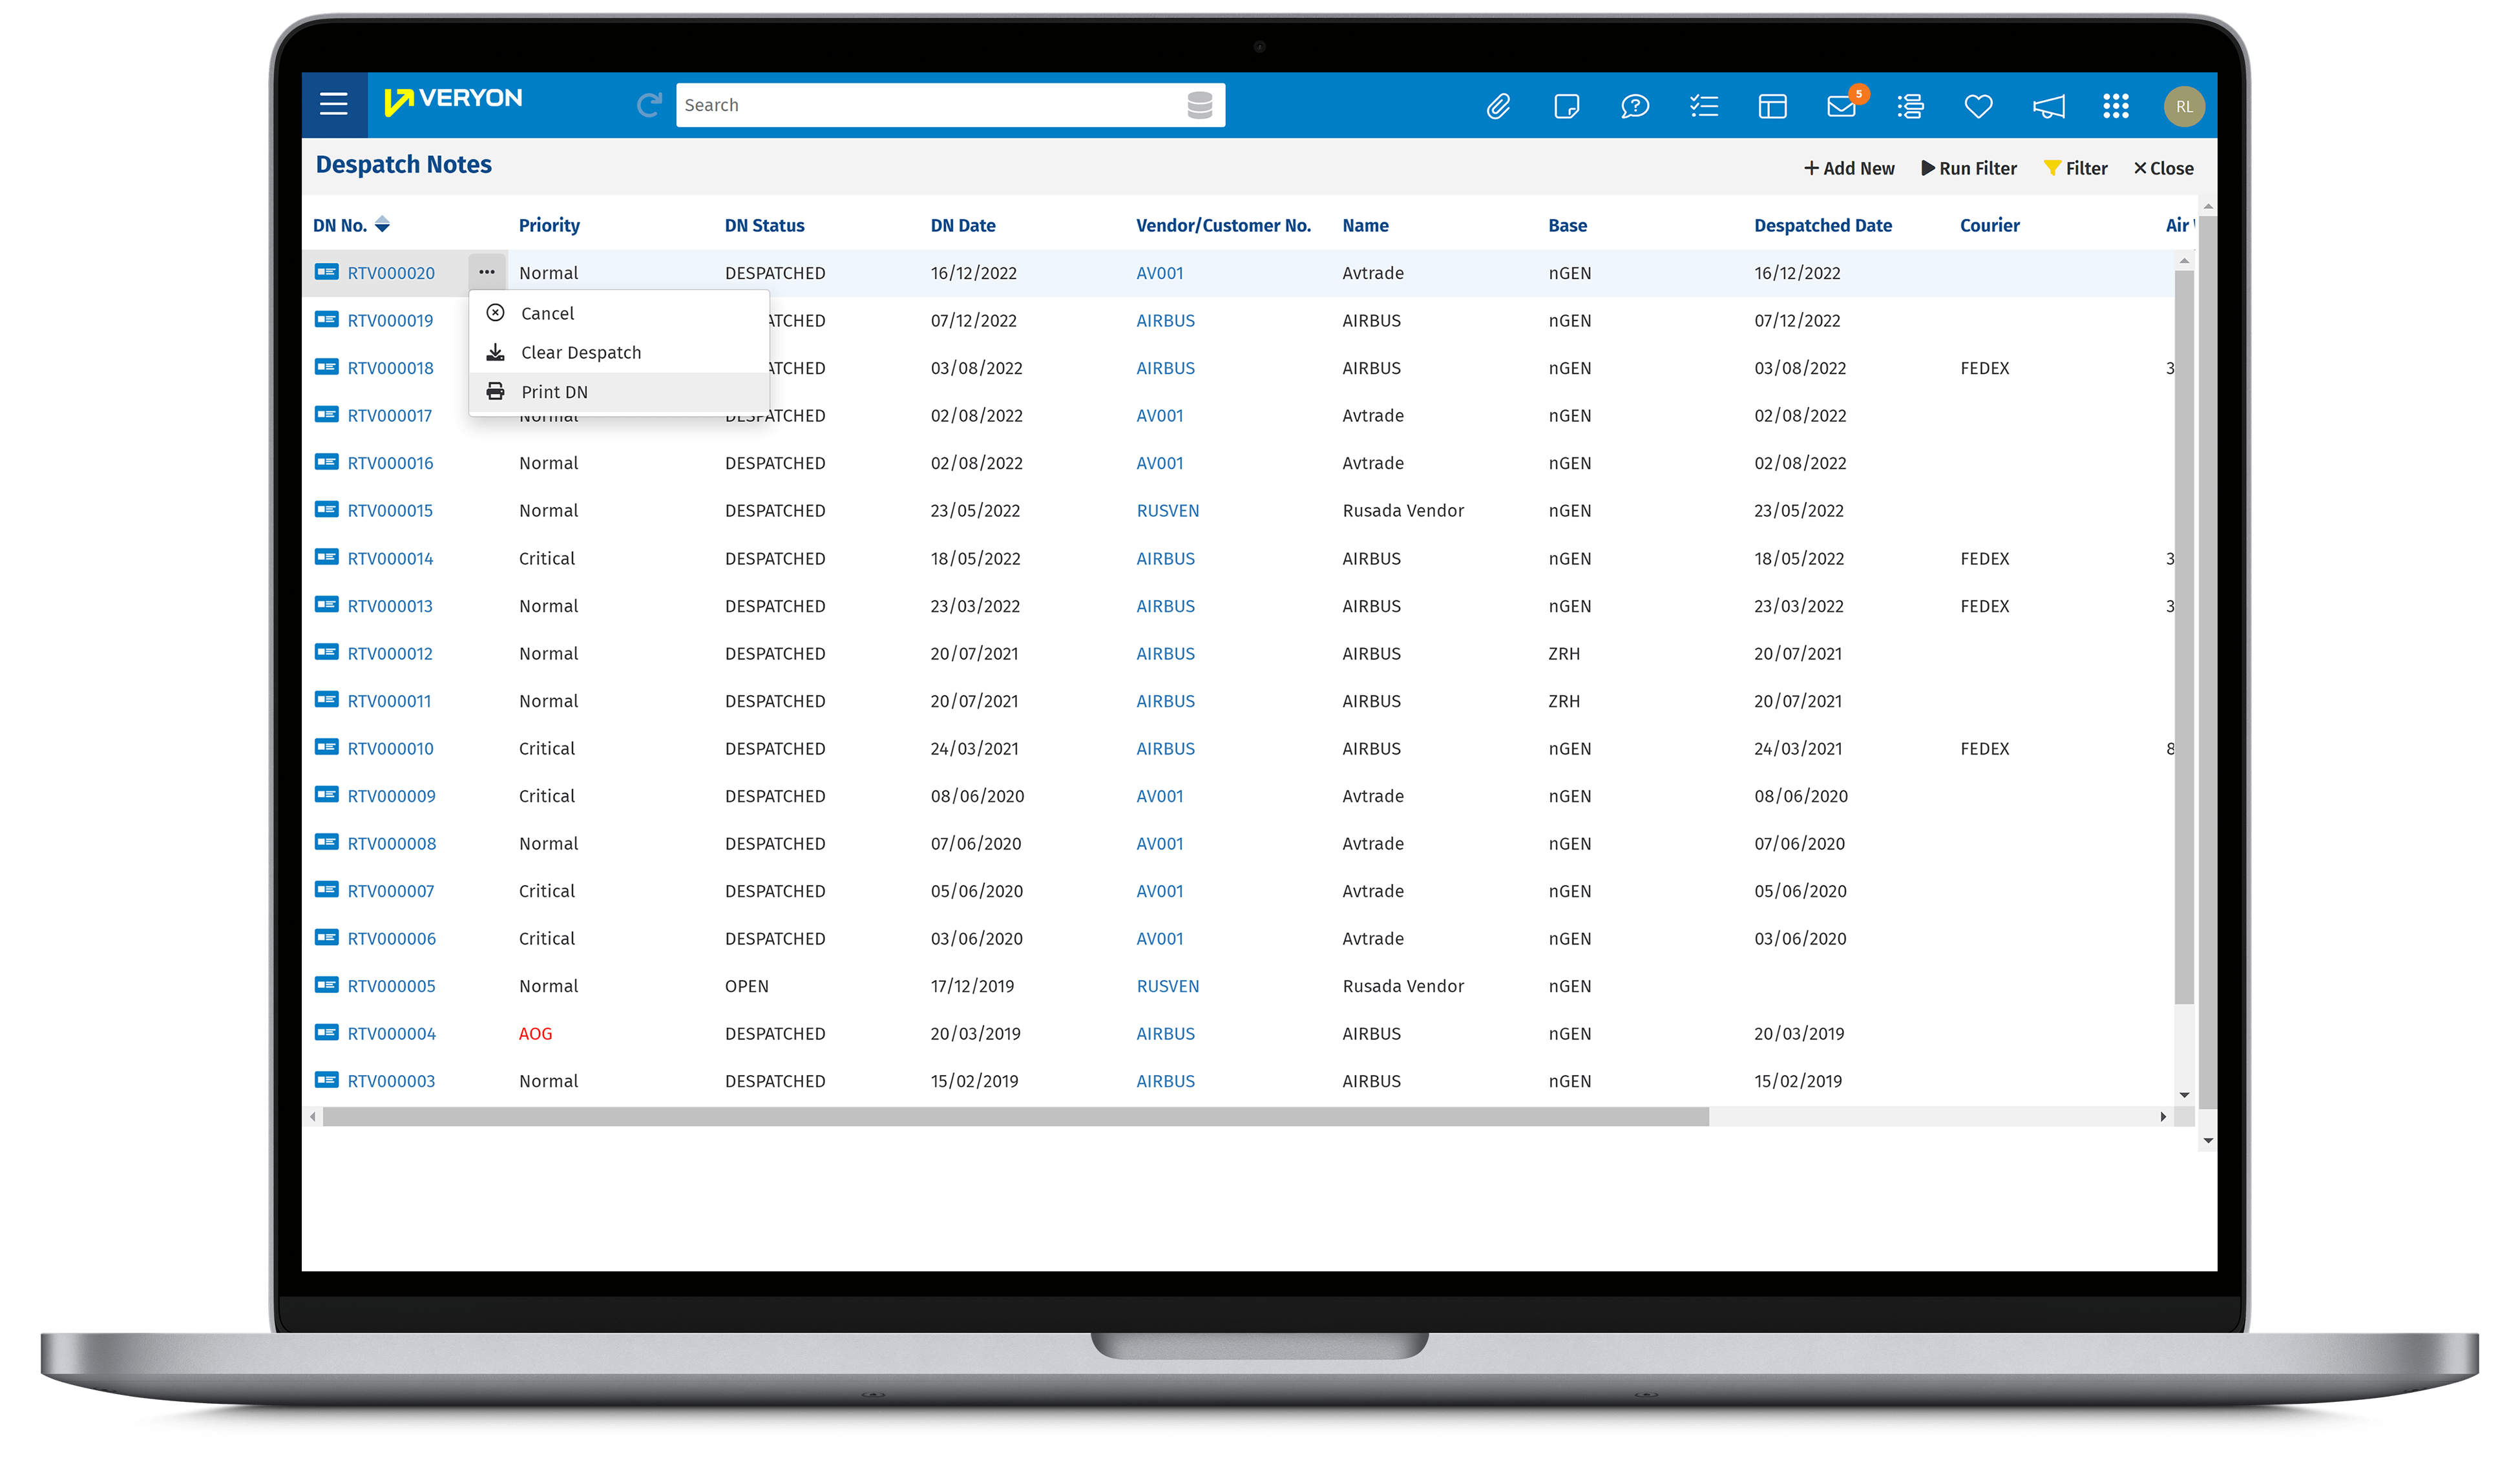Open the apps grid icon

2115,105
